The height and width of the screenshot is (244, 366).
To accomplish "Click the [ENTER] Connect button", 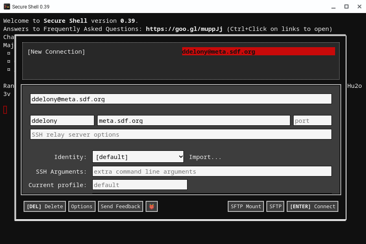I will point(312,207).
